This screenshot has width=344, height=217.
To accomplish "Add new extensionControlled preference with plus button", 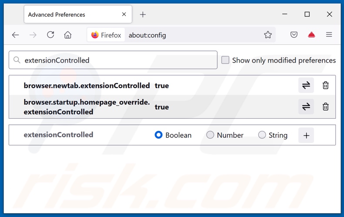I will click(x=306, y=135).
